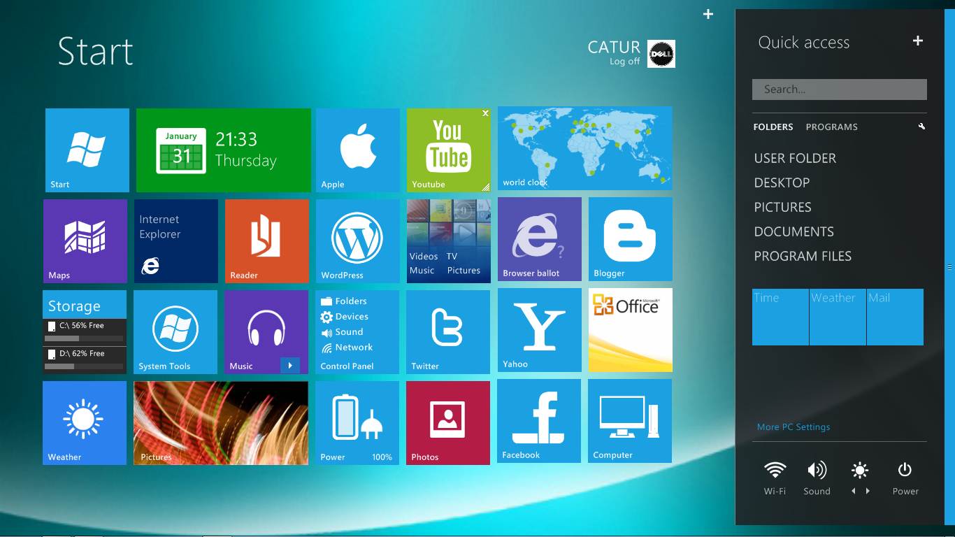Image resolution: width=955 pixels, height=537 pixels.
Task: Click the Dell user avatar
Action: 661,54
